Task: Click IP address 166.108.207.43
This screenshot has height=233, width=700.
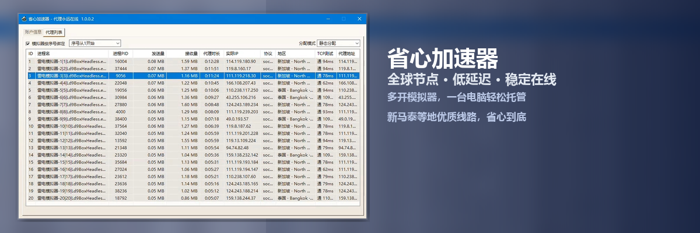Action: (x=241, y=83)
